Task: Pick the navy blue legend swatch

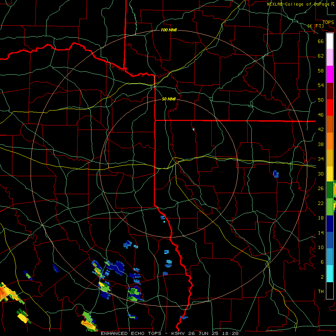Action: 330,224
